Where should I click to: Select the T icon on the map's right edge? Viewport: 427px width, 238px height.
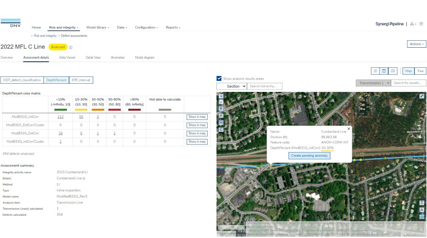coord(422,202)
